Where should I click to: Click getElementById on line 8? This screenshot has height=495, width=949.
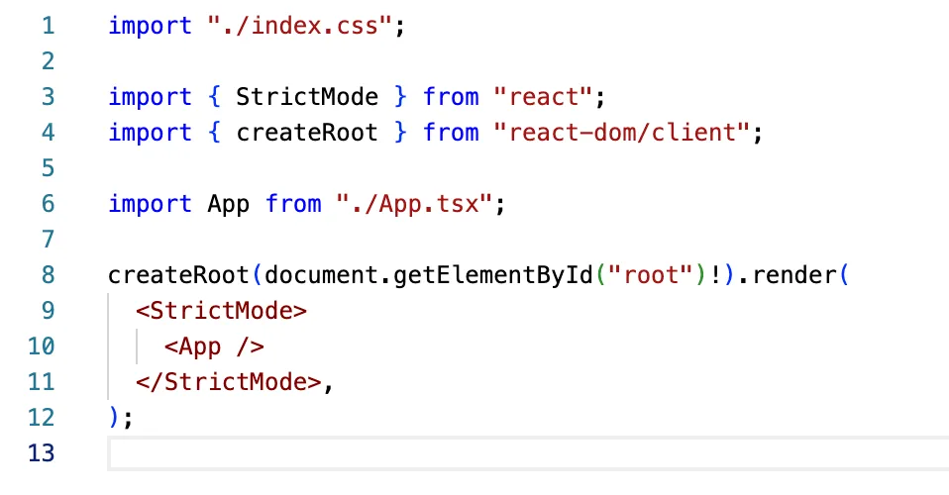pyautogui.click(x=493, y=276)
